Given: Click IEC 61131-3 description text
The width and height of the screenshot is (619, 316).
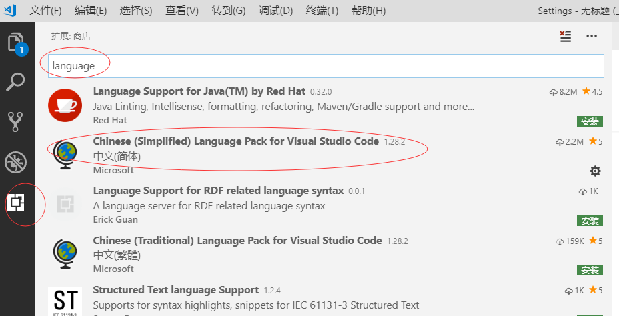Looking at the screenshot, I should pos(256,305).
